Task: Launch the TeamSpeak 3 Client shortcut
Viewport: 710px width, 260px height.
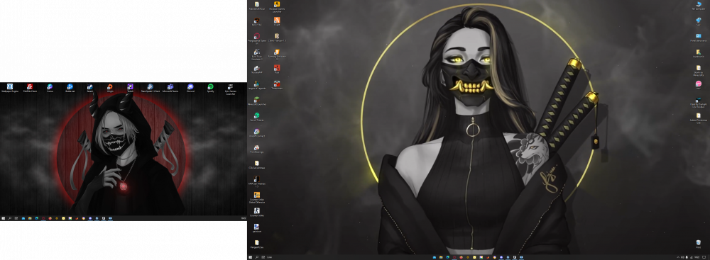Action: (151, 88)
